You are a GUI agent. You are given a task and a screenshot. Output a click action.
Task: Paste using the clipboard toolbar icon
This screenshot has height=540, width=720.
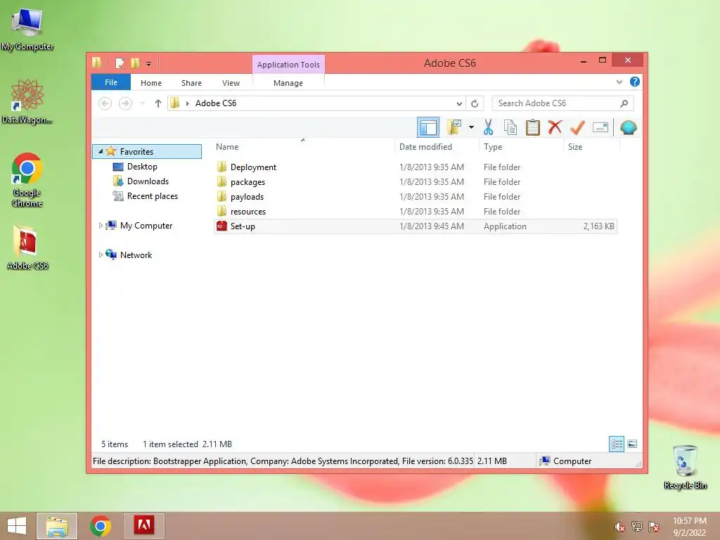(533, 127)
